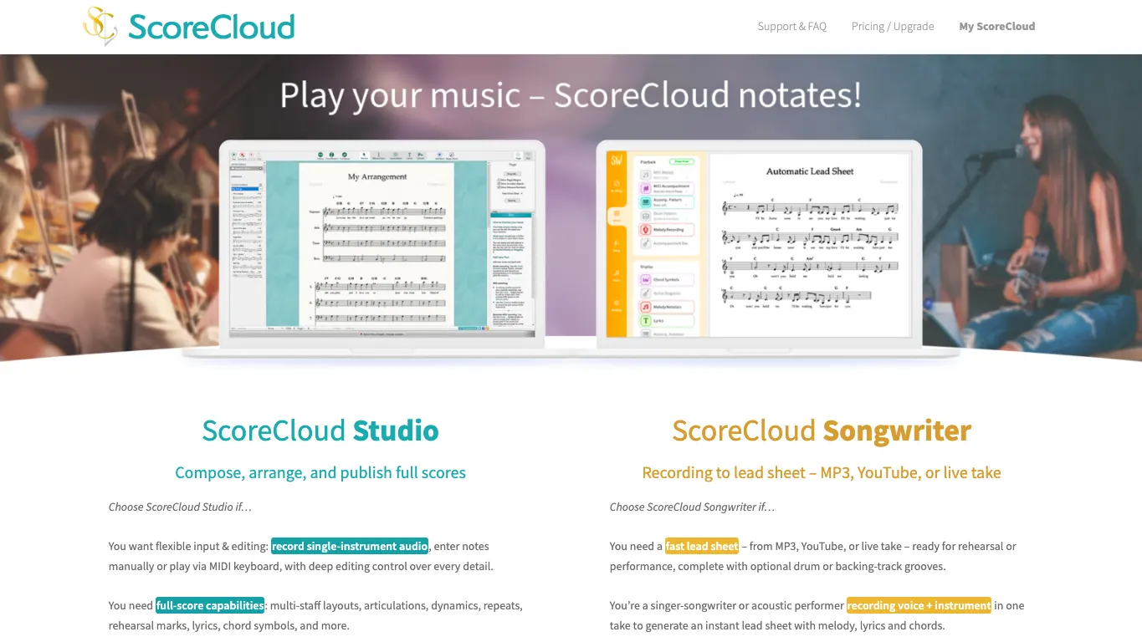Select the Normal cursor tool in Studio toolbar
The image size is (1142, 642).
point(363,155)
